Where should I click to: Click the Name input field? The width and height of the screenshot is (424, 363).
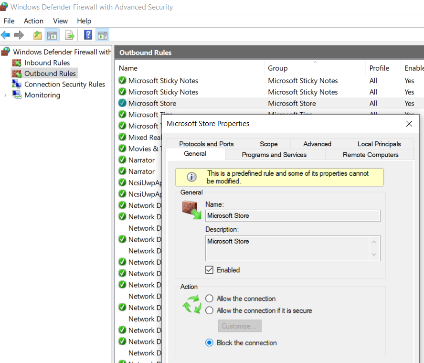[293, 215]
